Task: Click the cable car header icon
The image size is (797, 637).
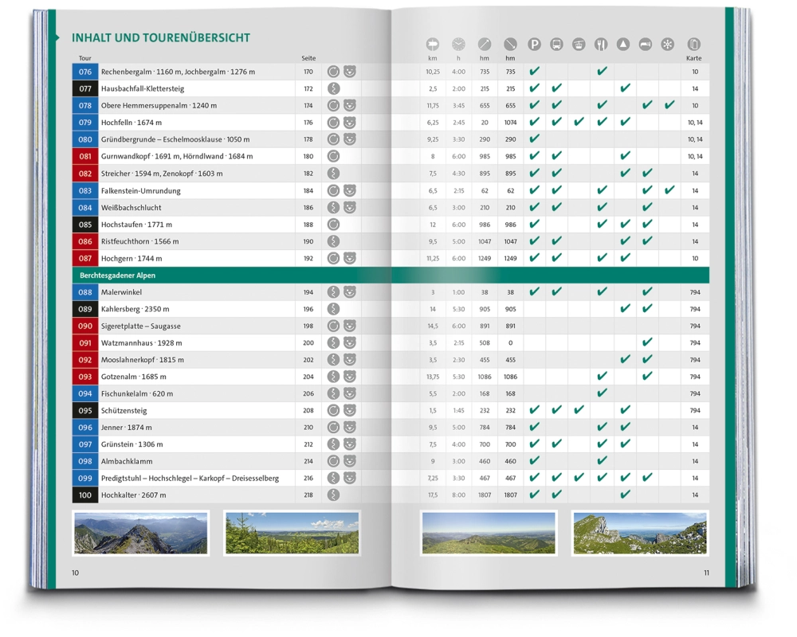Action: (x=579, y=45)
